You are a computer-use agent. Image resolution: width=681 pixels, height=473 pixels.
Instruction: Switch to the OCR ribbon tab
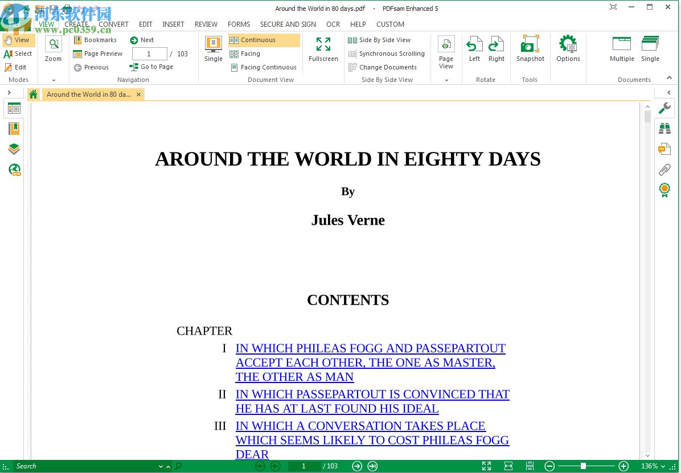333,24
